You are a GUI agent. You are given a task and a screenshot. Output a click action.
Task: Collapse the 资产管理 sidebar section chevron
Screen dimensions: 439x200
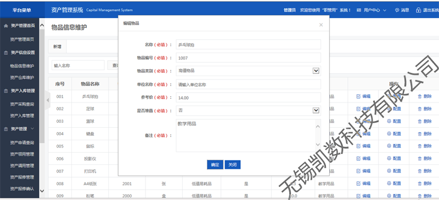pyautogui.click(x=32, y=129)
